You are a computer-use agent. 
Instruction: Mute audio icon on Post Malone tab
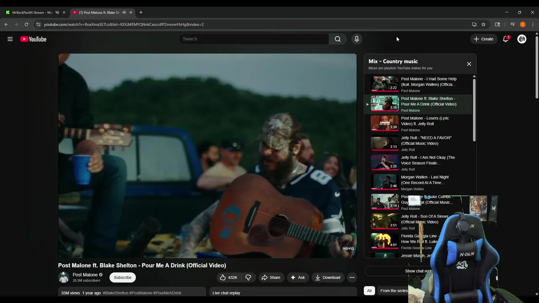[124, 12]
